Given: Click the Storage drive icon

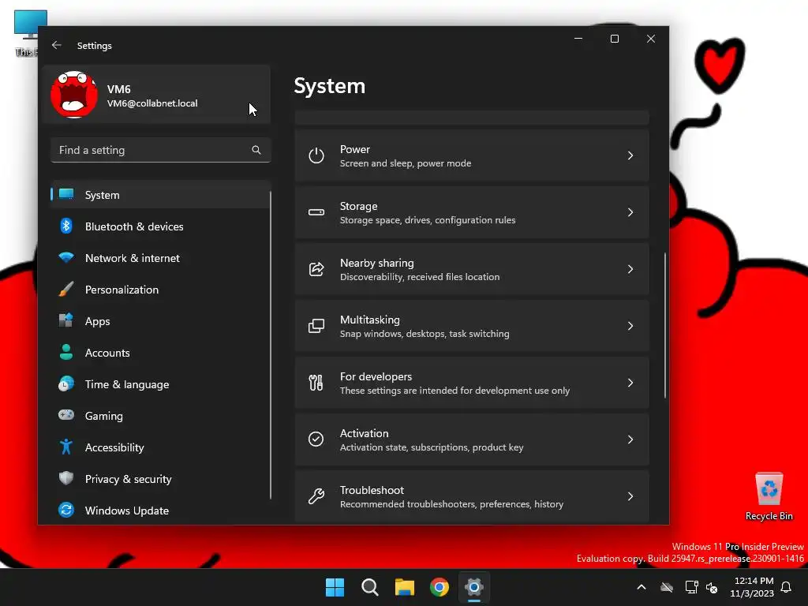Looking at the screenshot, I should point(316,212).
